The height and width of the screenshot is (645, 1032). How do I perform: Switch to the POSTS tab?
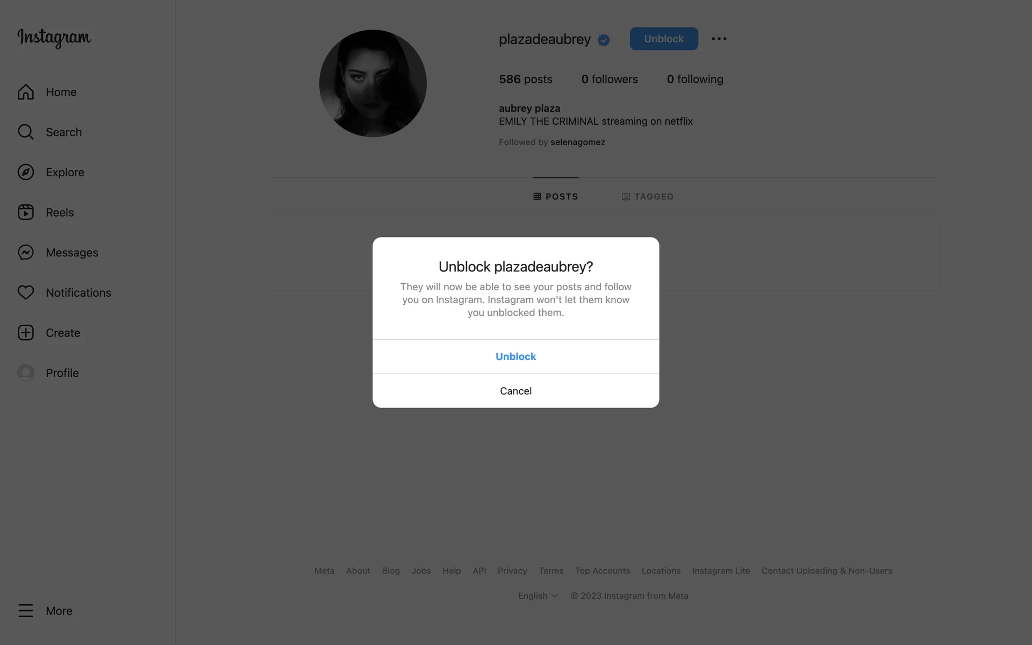pos(556,197)
